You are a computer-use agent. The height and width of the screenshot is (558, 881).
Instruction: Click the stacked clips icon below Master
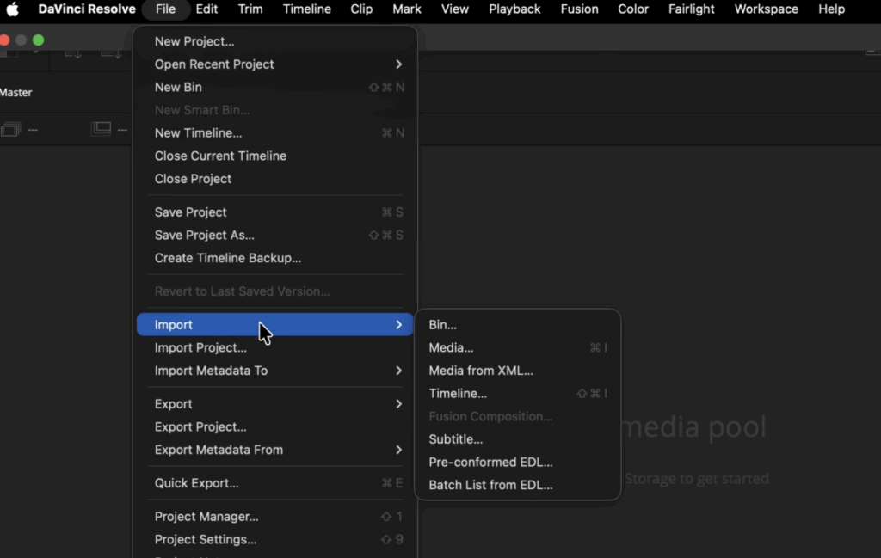10,130
